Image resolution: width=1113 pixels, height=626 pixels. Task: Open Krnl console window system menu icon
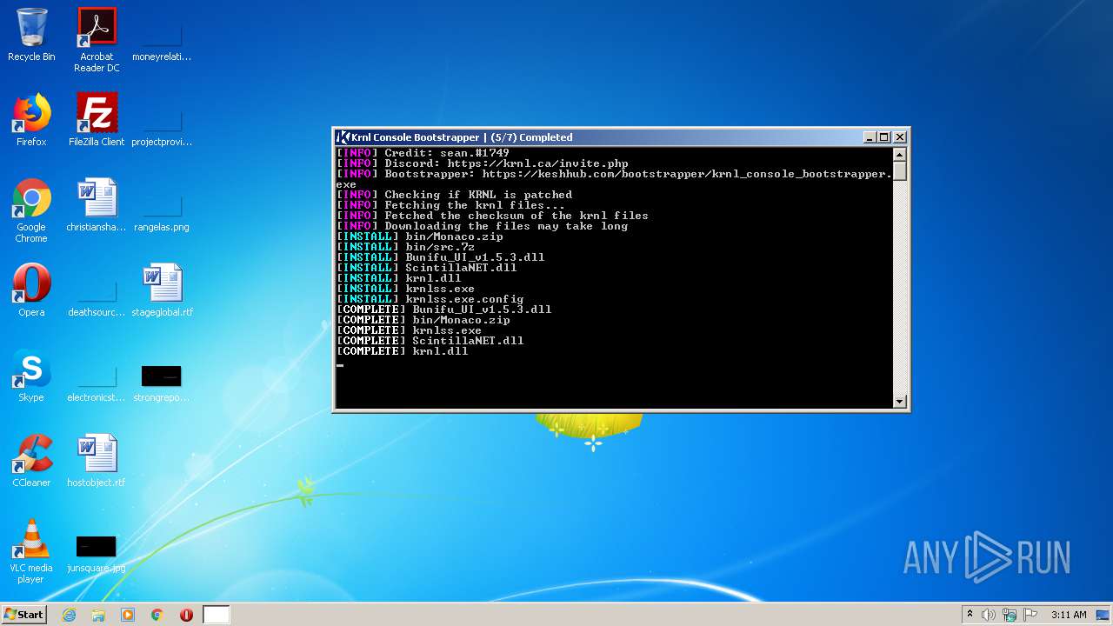[343, 137]
